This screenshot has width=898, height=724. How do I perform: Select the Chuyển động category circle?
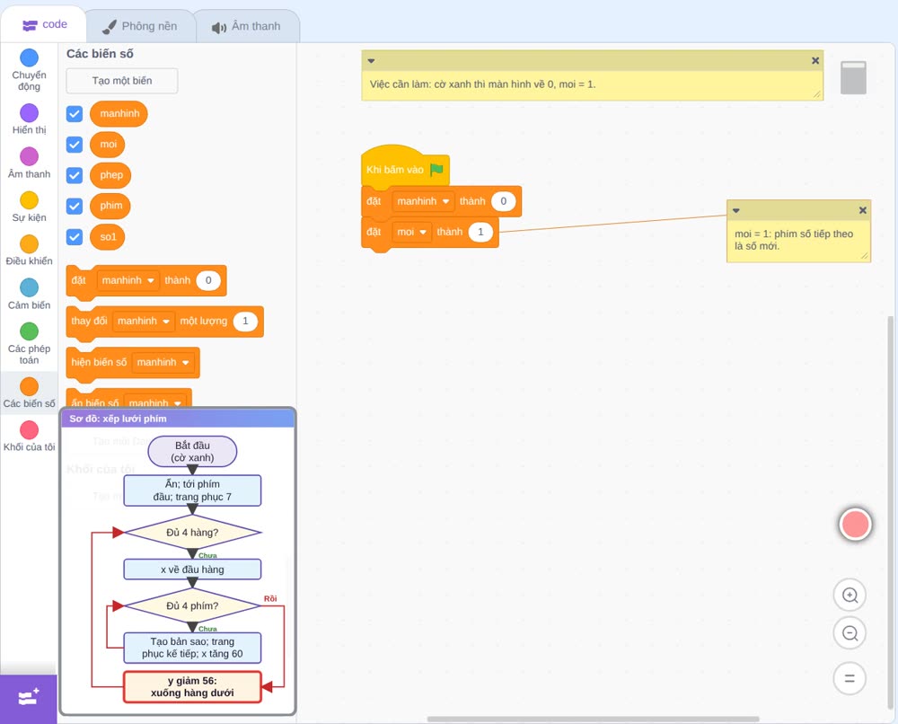click(x=30, y=57)
